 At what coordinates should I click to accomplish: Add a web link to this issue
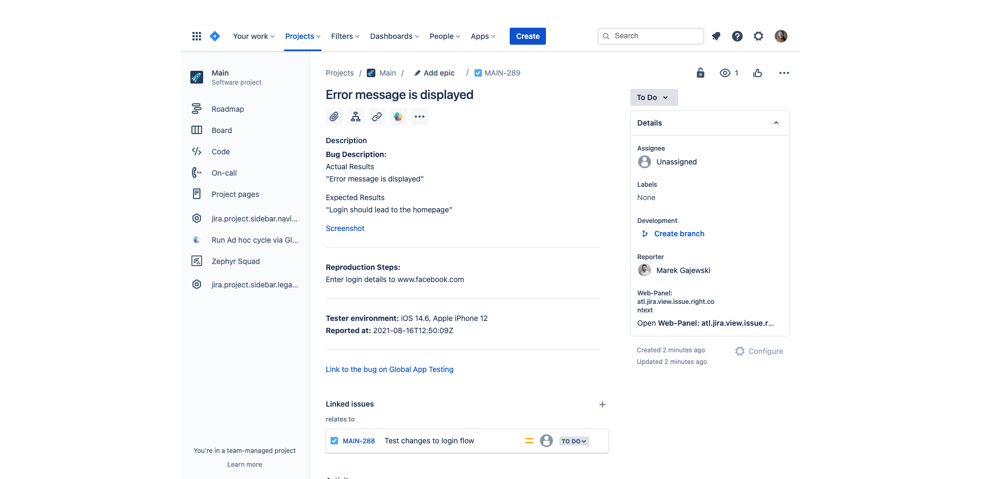click(377, 117)
